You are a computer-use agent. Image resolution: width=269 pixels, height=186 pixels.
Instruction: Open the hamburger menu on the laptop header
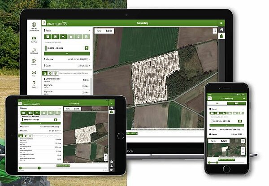(221, 22)
